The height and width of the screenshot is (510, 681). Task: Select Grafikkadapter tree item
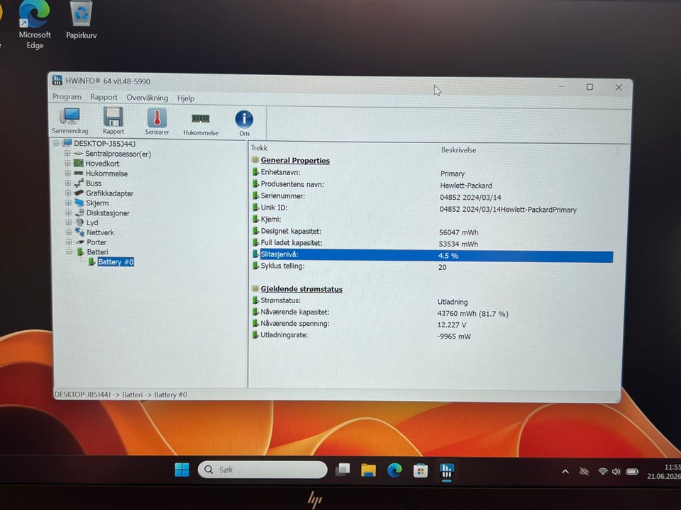click(x=110, y=193)
